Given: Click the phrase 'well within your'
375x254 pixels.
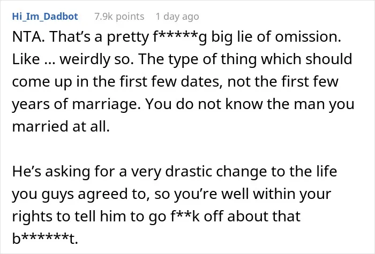Looking at the screenshot, I should tap(276, 194).
